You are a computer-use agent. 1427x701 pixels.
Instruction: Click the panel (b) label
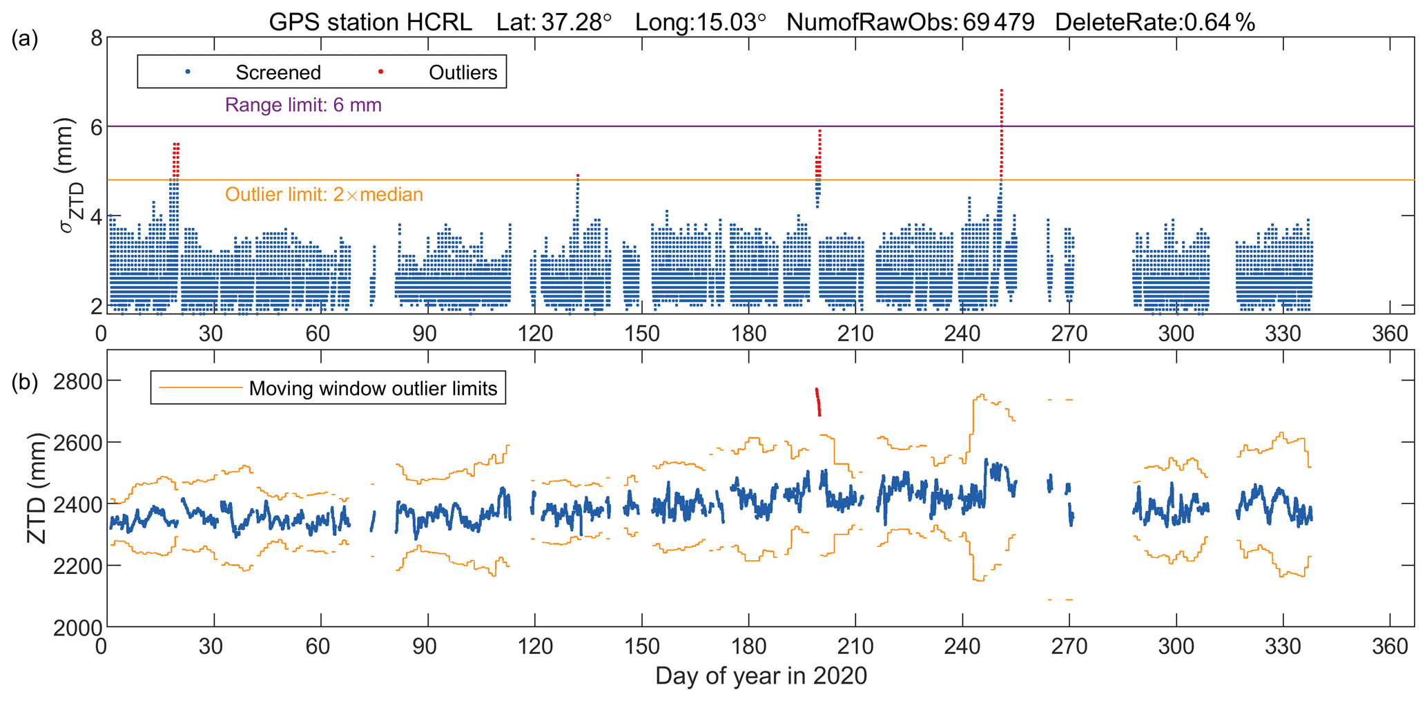(25, 382)
